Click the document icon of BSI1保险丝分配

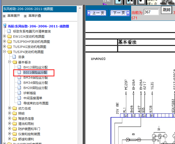(x=19, y=72)
